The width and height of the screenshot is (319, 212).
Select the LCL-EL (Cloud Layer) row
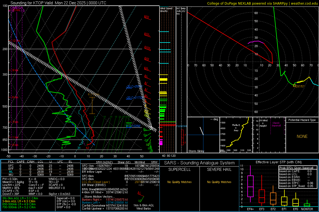pos(121,182)
